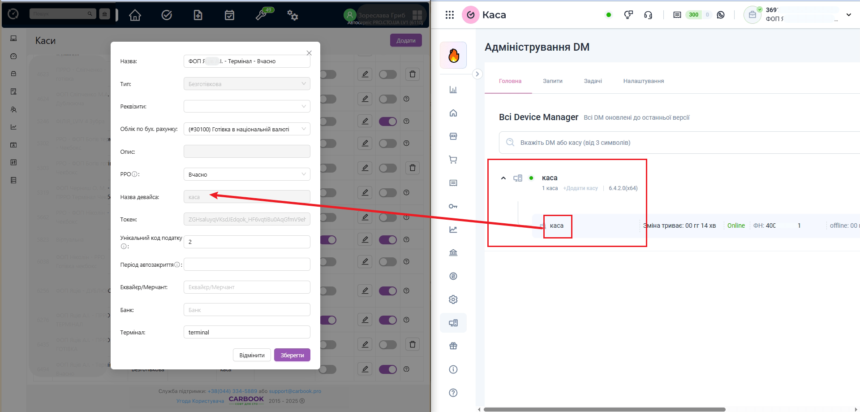
Task: Open the Реквізити dropdown
Action: click(x=246, y=106)
